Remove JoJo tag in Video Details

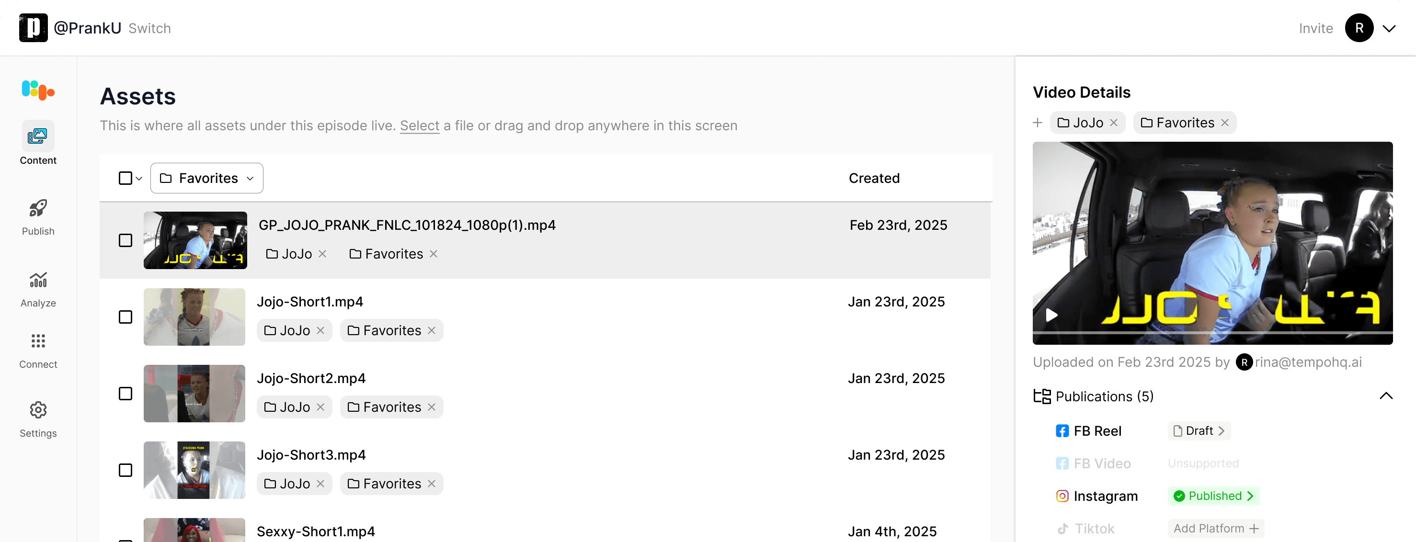tap(1114, 123)
